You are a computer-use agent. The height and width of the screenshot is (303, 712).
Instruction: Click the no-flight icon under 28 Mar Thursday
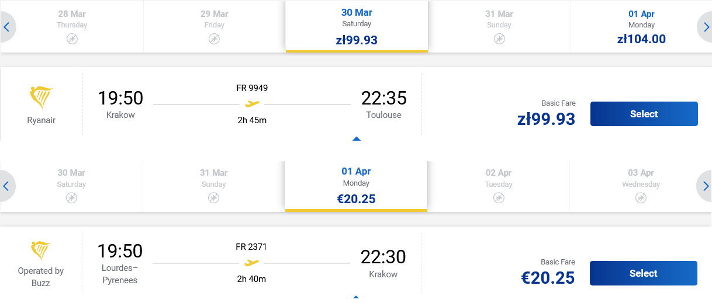pos(72,39)
